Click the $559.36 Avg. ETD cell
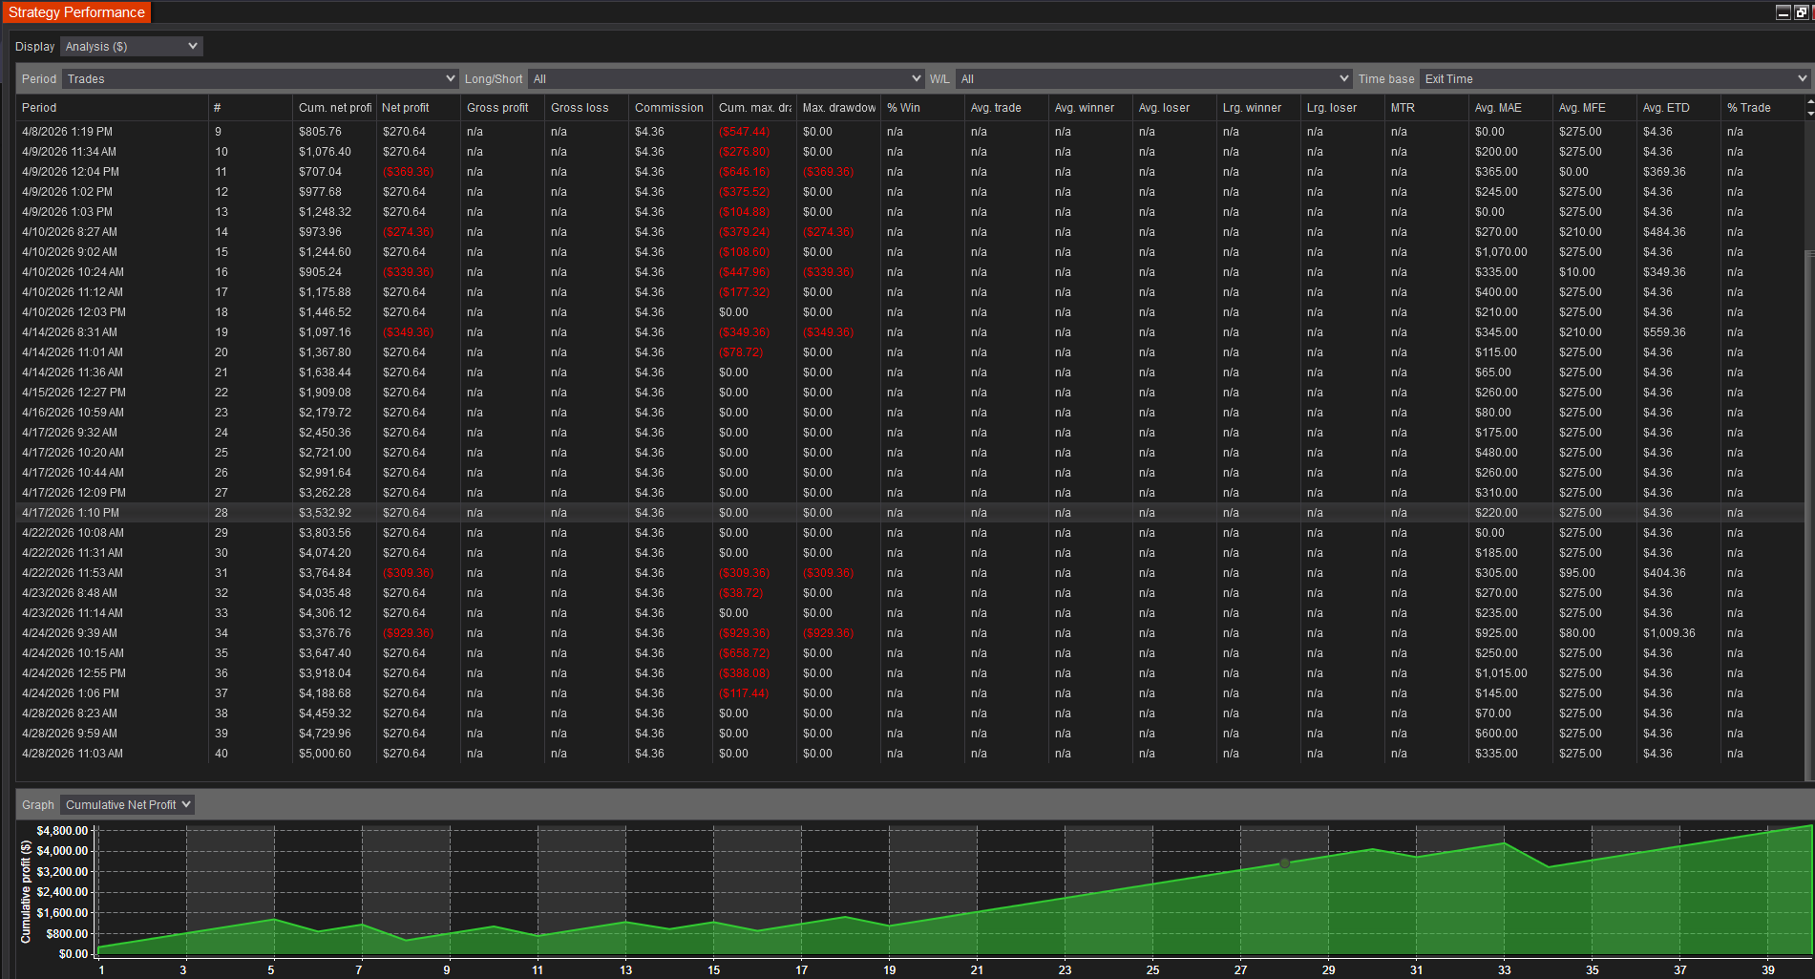The width and height of the screenshot is (1815, 979). click(1678, 332)
